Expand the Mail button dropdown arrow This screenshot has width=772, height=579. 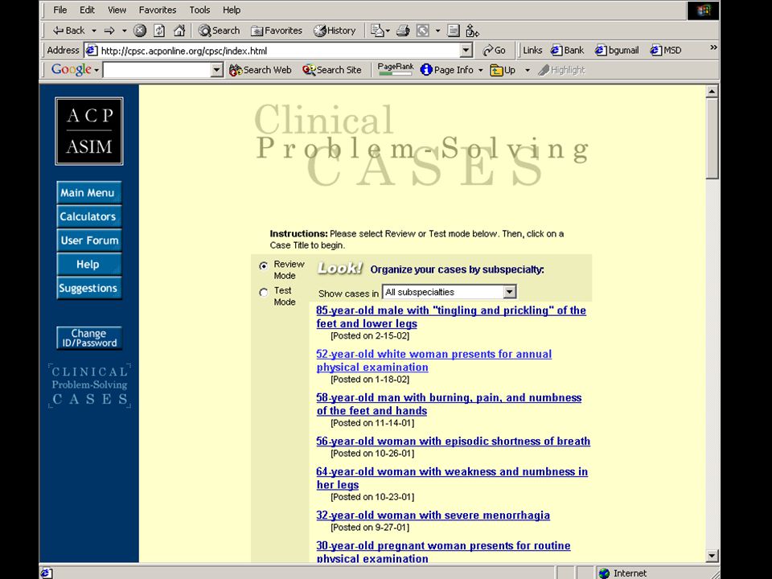point(388,31)
